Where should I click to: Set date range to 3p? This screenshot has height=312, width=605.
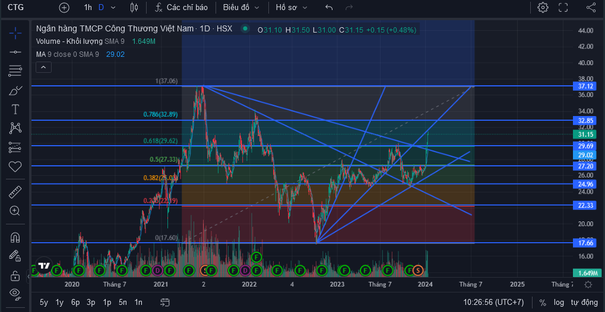click(x=91, y=303)
